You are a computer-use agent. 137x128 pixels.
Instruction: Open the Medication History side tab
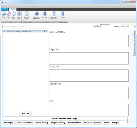coord(134,48)
